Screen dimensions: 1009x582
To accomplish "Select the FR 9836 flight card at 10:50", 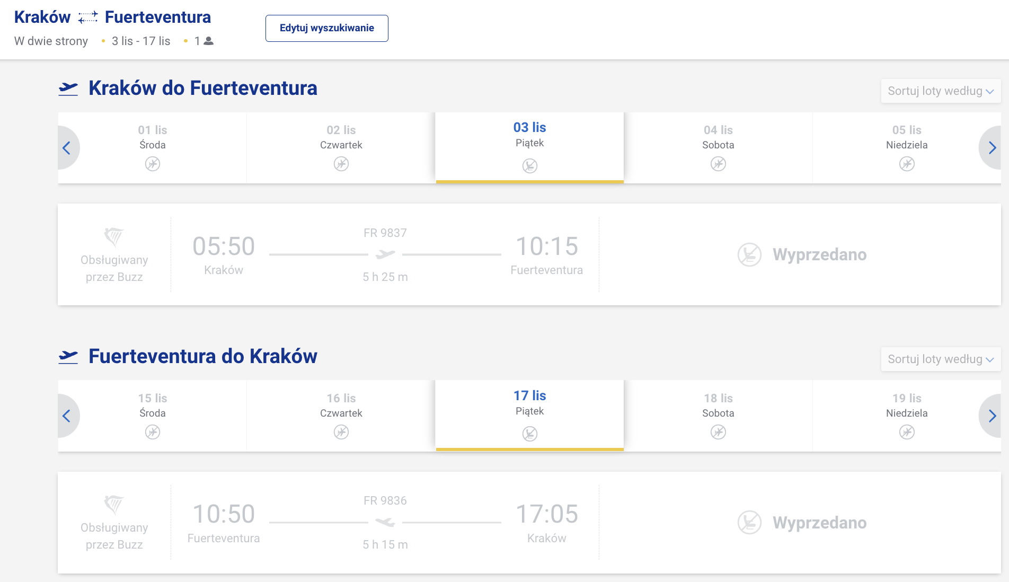I will (529, 523).
